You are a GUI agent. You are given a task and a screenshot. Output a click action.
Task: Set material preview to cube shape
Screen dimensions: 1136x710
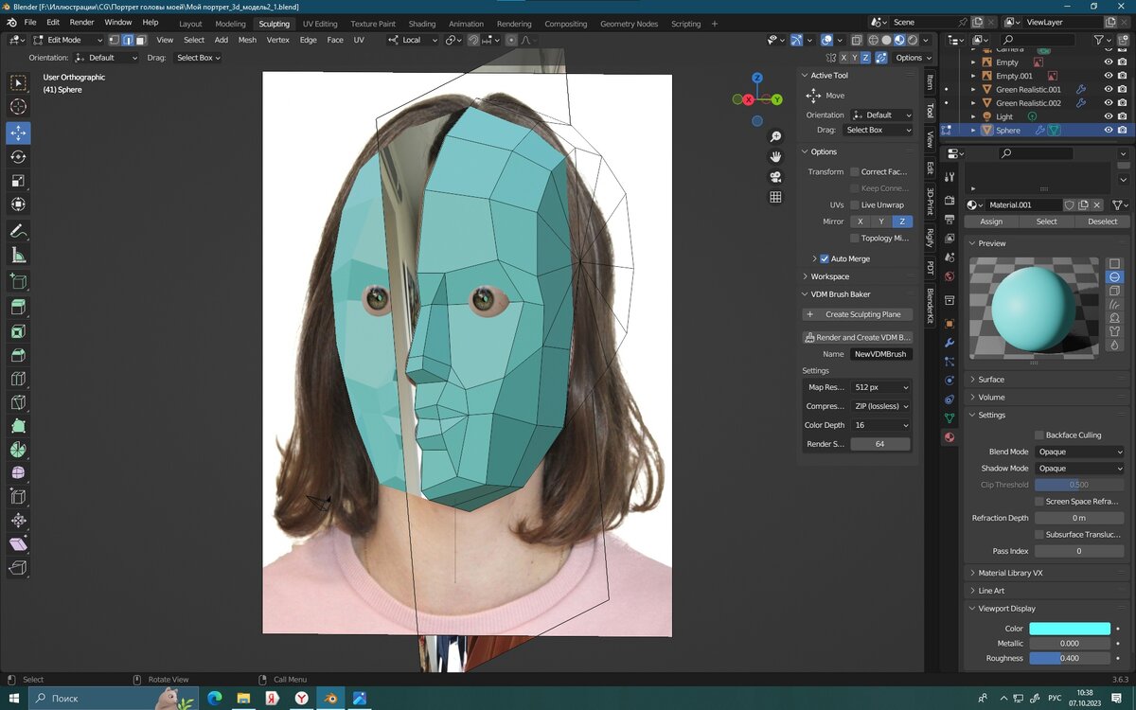[x=1114, y=291]
